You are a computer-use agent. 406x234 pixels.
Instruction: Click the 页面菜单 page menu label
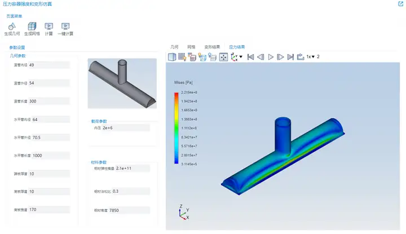pyautogui.click(x=14, y=16)
